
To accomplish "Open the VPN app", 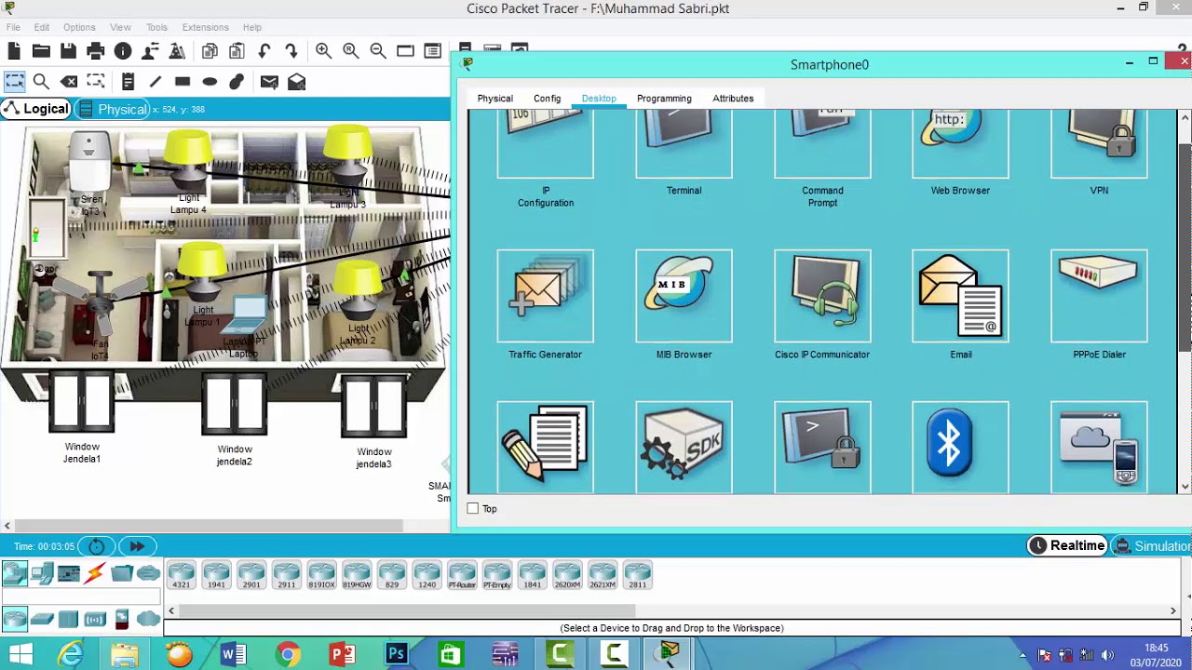I will point(1099,144).
